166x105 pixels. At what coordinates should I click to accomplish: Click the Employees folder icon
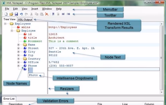point(12,24)
